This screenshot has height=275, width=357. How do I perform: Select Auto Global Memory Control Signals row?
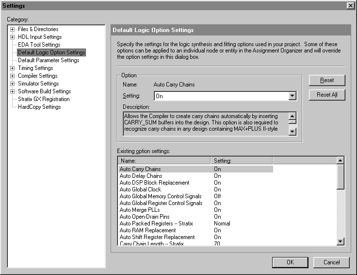point(195,196)
